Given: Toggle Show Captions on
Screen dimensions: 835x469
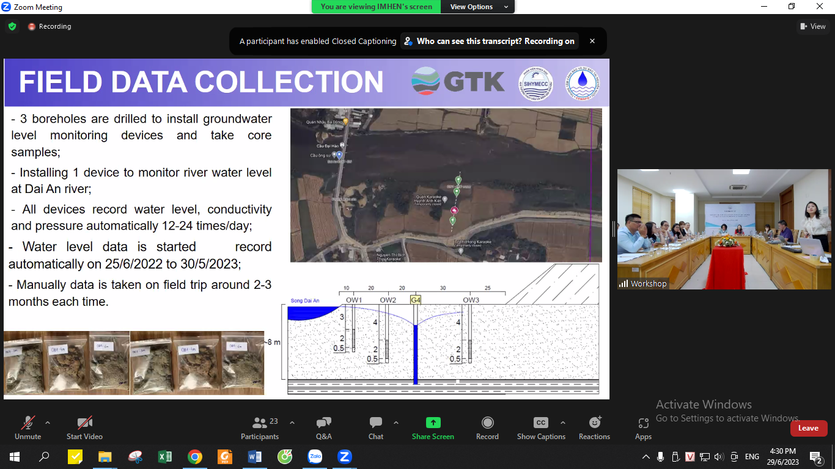Looking at the screenshot, I should (x=540, y=427).
